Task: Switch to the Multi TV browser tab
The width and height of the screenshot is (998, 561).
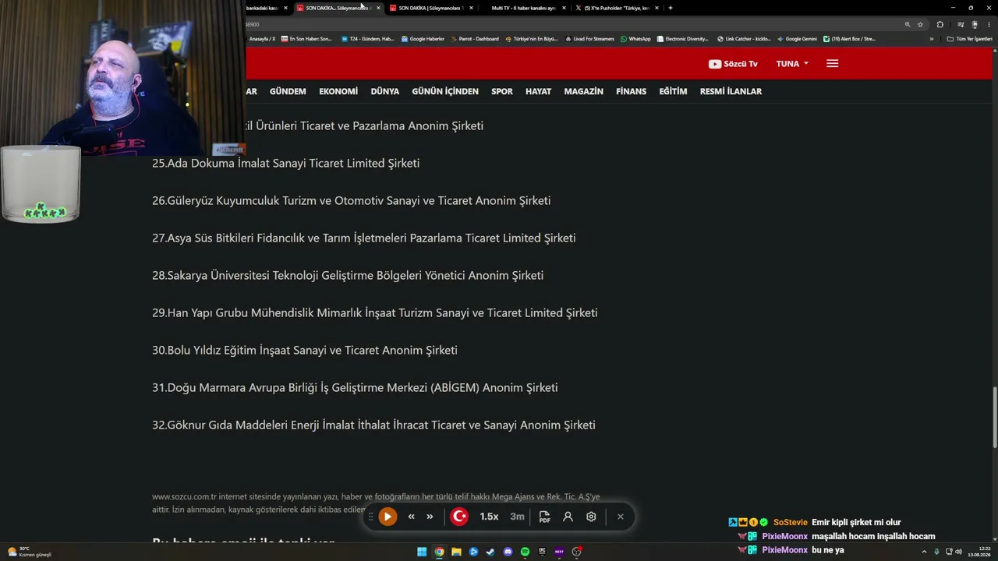Action: tap(524, 8)
